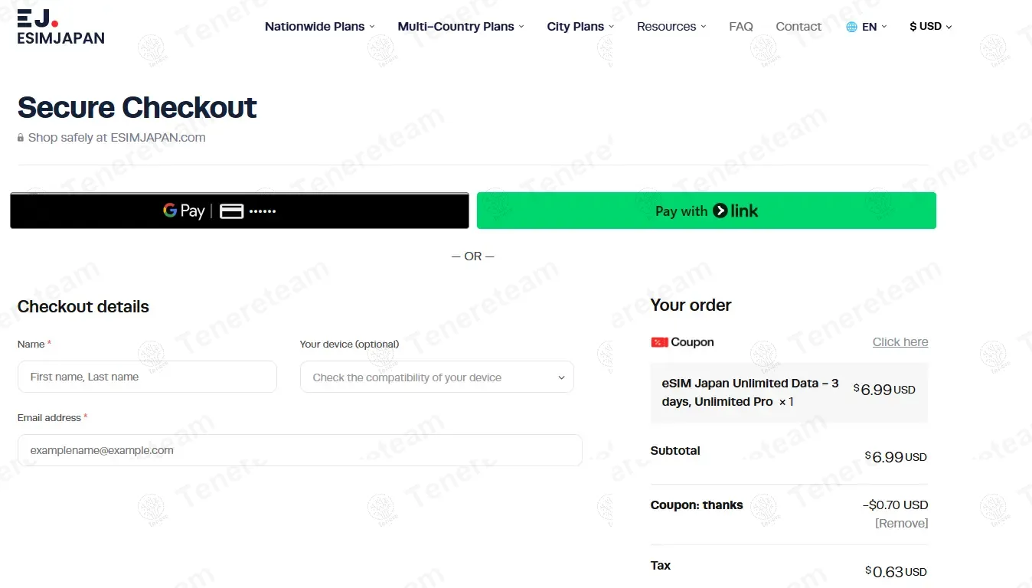
Task: Click the Google G logo
Action: (170, 211)
